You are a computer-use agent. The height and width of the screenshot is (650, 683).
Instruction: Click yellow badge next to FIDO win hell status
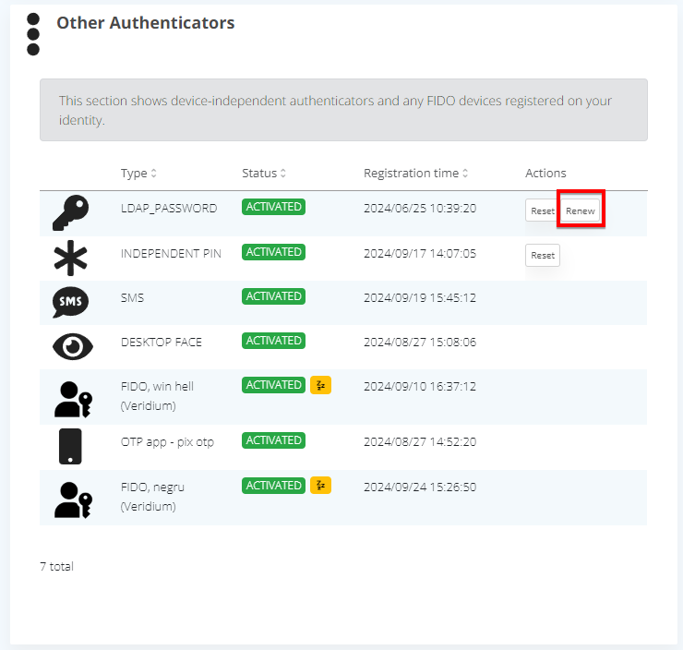point(320,385)
